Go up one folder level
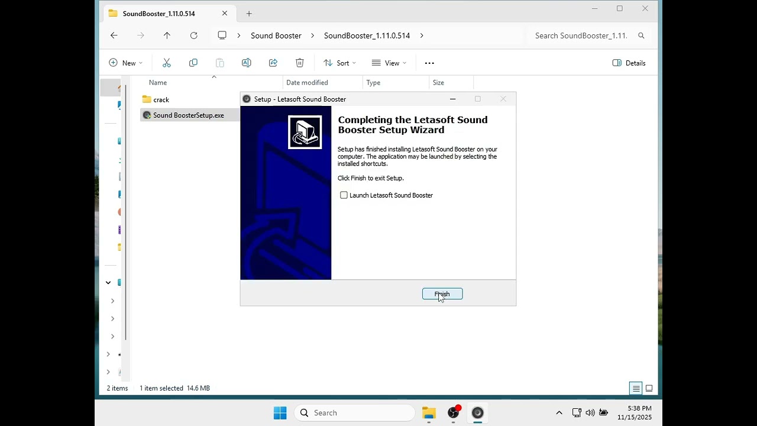 point(167,35)
